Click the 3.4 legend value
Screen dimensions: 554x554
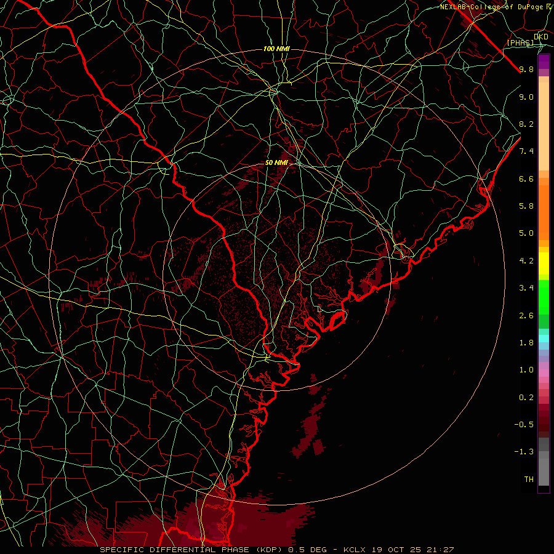526,288
